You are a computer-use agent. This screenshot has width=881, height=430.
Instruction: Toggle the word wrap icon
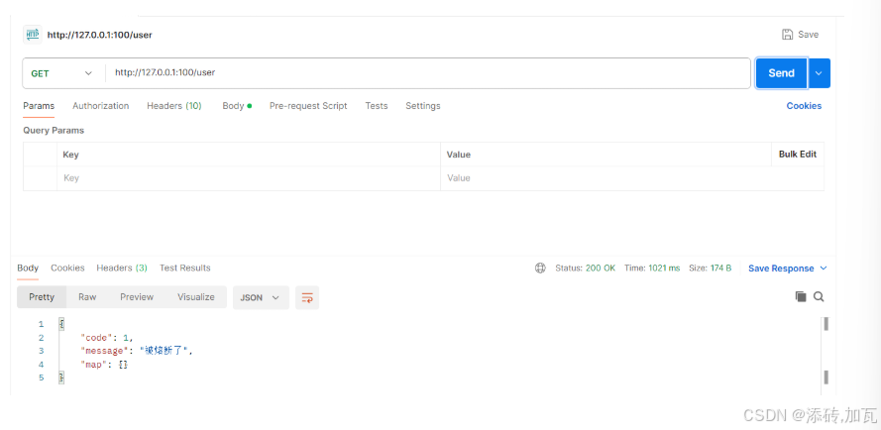pos(307,297)
